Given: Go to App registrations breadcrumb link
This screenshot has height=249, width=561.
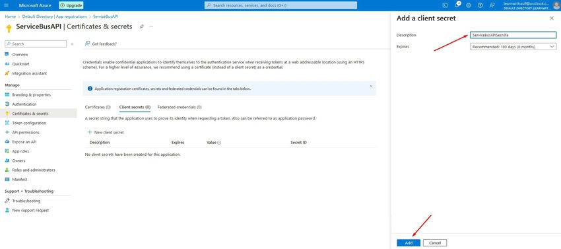Looking at the screenshot, I should 54,17.
